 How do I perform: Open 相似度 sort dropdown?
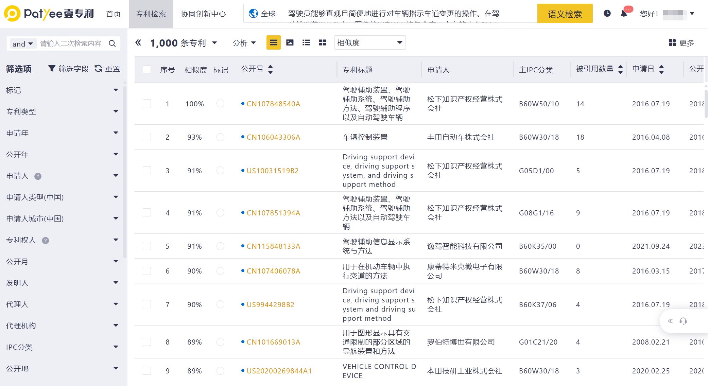coord(370,42)
